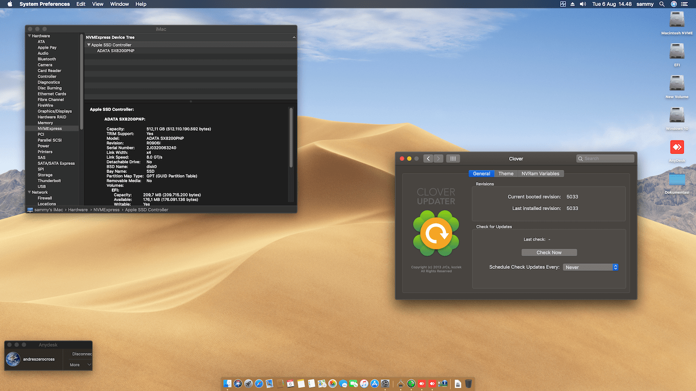
Task: Launch AnyDesk from the desktop icon
Action: coord(677,148)
